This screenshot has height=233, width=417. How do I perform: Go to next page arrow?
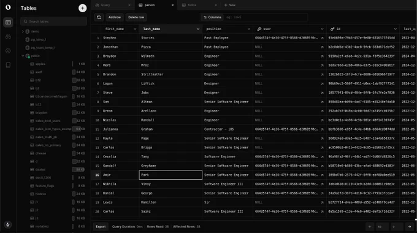(x=410, y=227)
